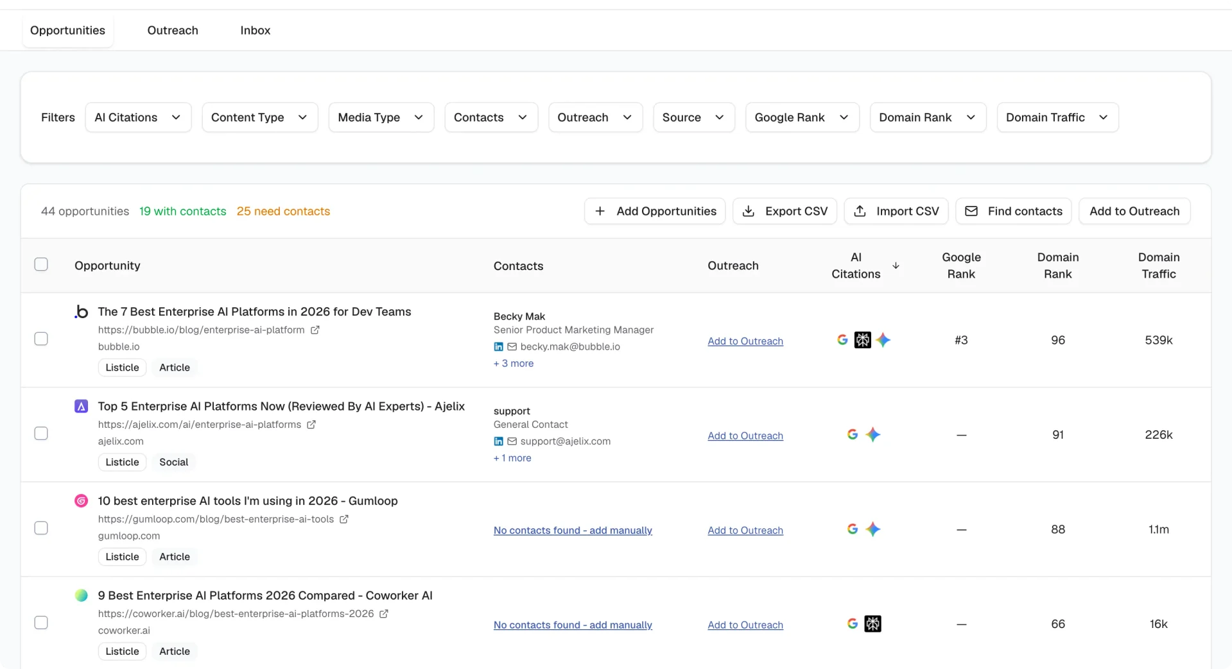Filter by 25 need contacts
Viewport: 1232px width, 669px height.
283,211
